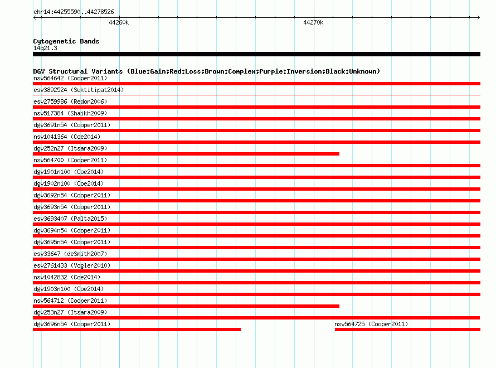This screenshot has height=368, width=496.
Task: Click the red bar under dgv3696n54
Action: point(137,330)
